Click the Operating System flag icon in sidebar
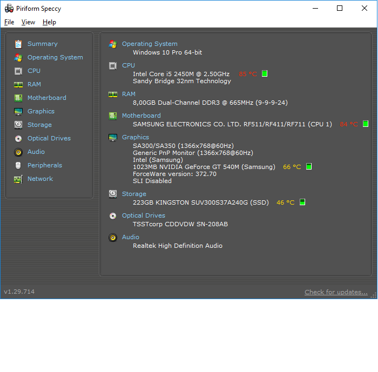Screen dimensions: 378x372 [x=18, y=57]
